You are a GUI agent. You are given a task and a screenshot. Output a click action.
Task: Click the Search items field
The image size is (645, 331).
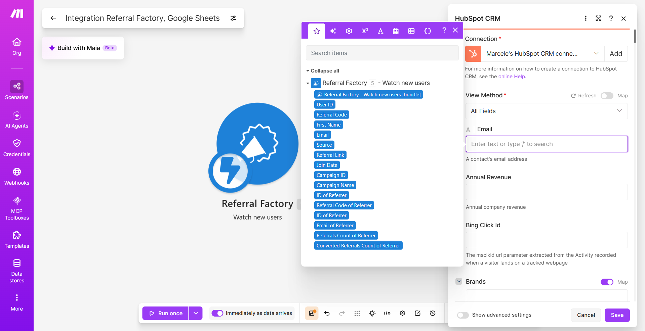pos(382,53)
